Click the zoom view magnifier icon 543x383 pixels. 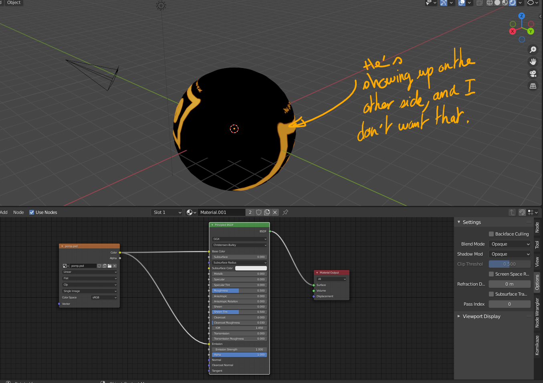[533, 50]
